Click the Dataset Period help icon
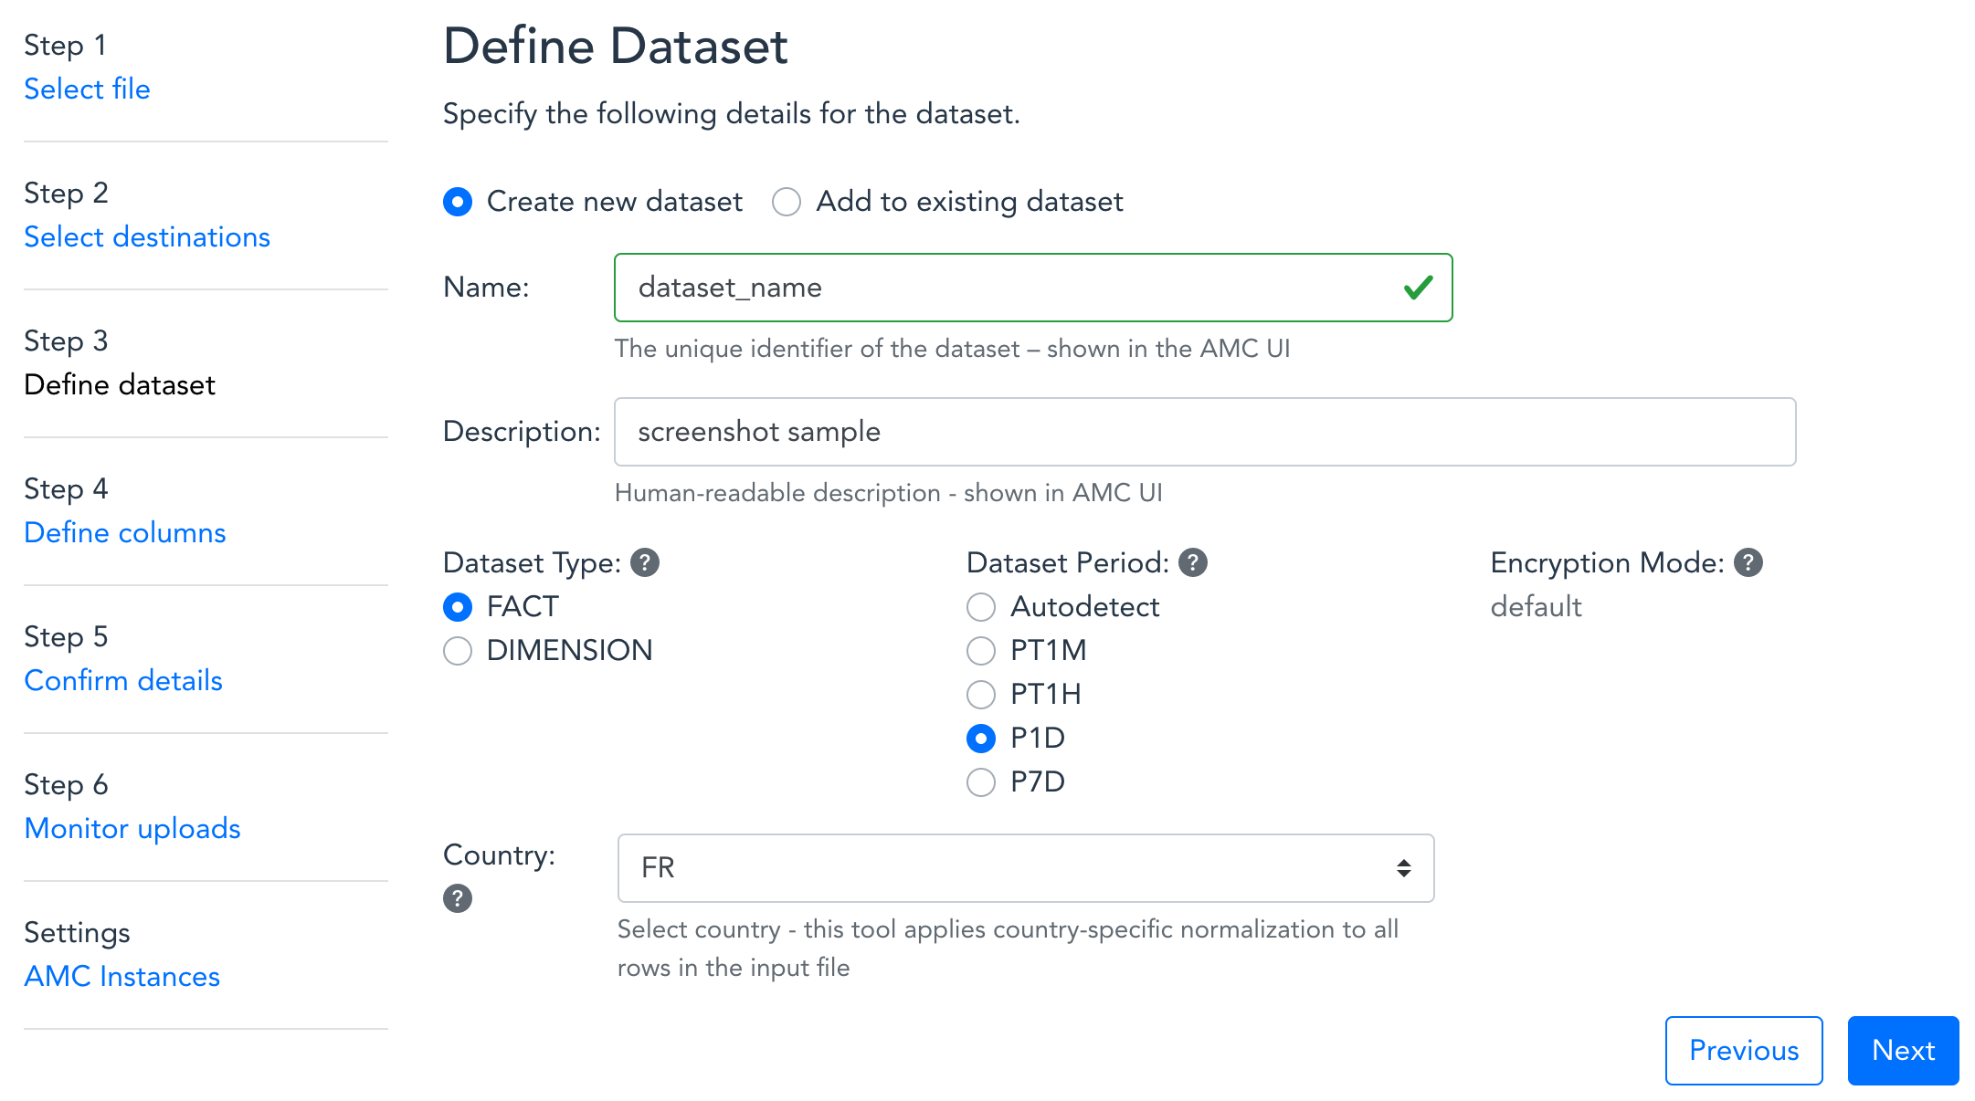Viewport: 1975px width, 1101px height. [x=1193, y=562]
